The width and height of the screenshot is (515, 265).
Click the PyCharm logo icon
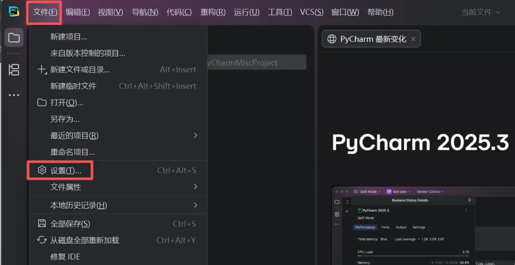[x=14, y=12]
